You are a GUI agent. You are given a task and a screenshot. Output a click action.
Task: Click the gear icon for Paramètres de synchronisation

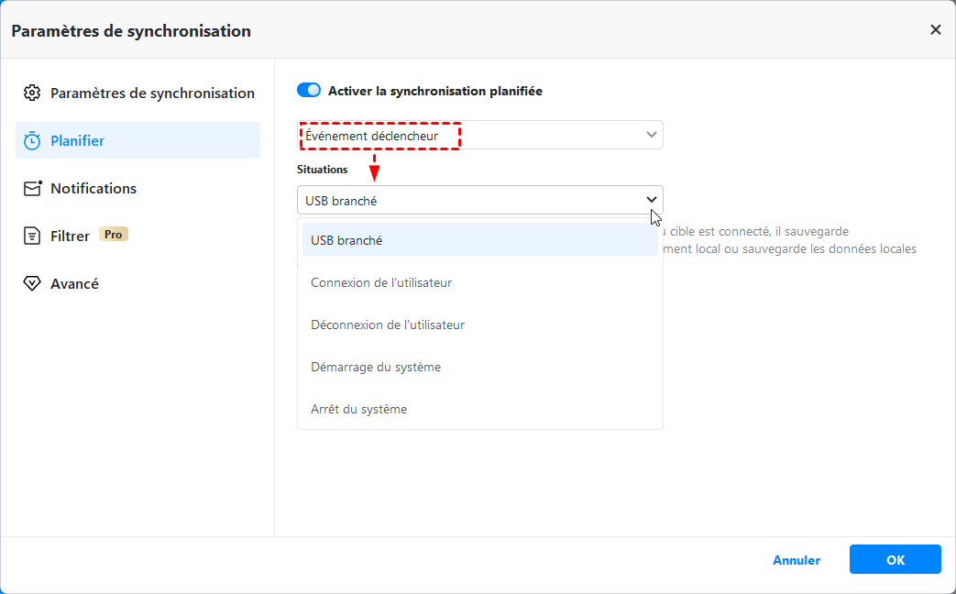coord(32,93)
